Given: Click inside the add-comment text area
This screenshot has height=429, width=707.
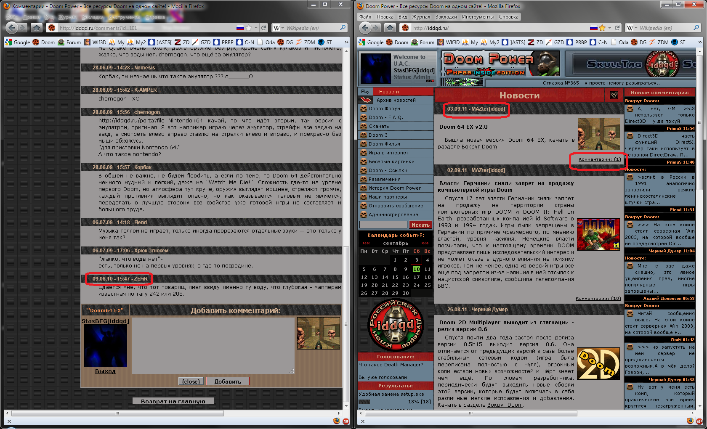Looking at the screenshot, I should [x=213, y=345].
